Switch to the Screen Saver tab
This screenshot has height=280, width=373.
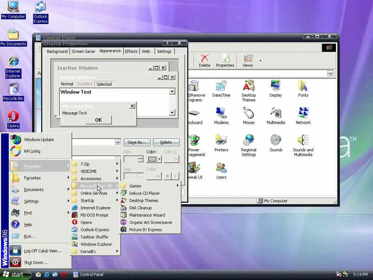tap(83, 51)
